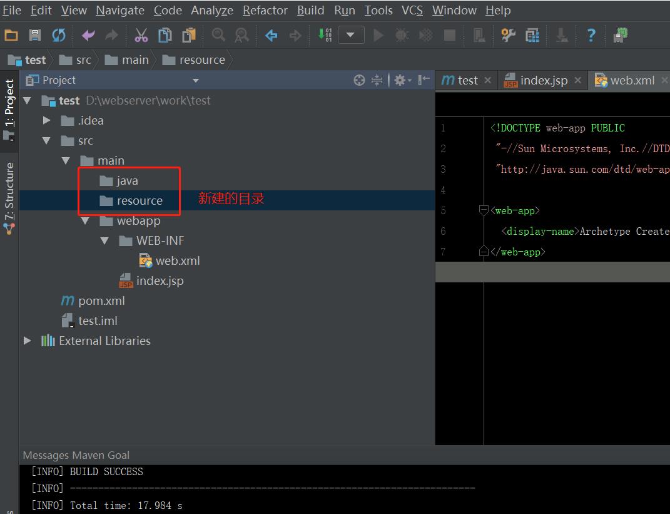Select test.iml in the project tree
The image size is (670, 514).
89,321
